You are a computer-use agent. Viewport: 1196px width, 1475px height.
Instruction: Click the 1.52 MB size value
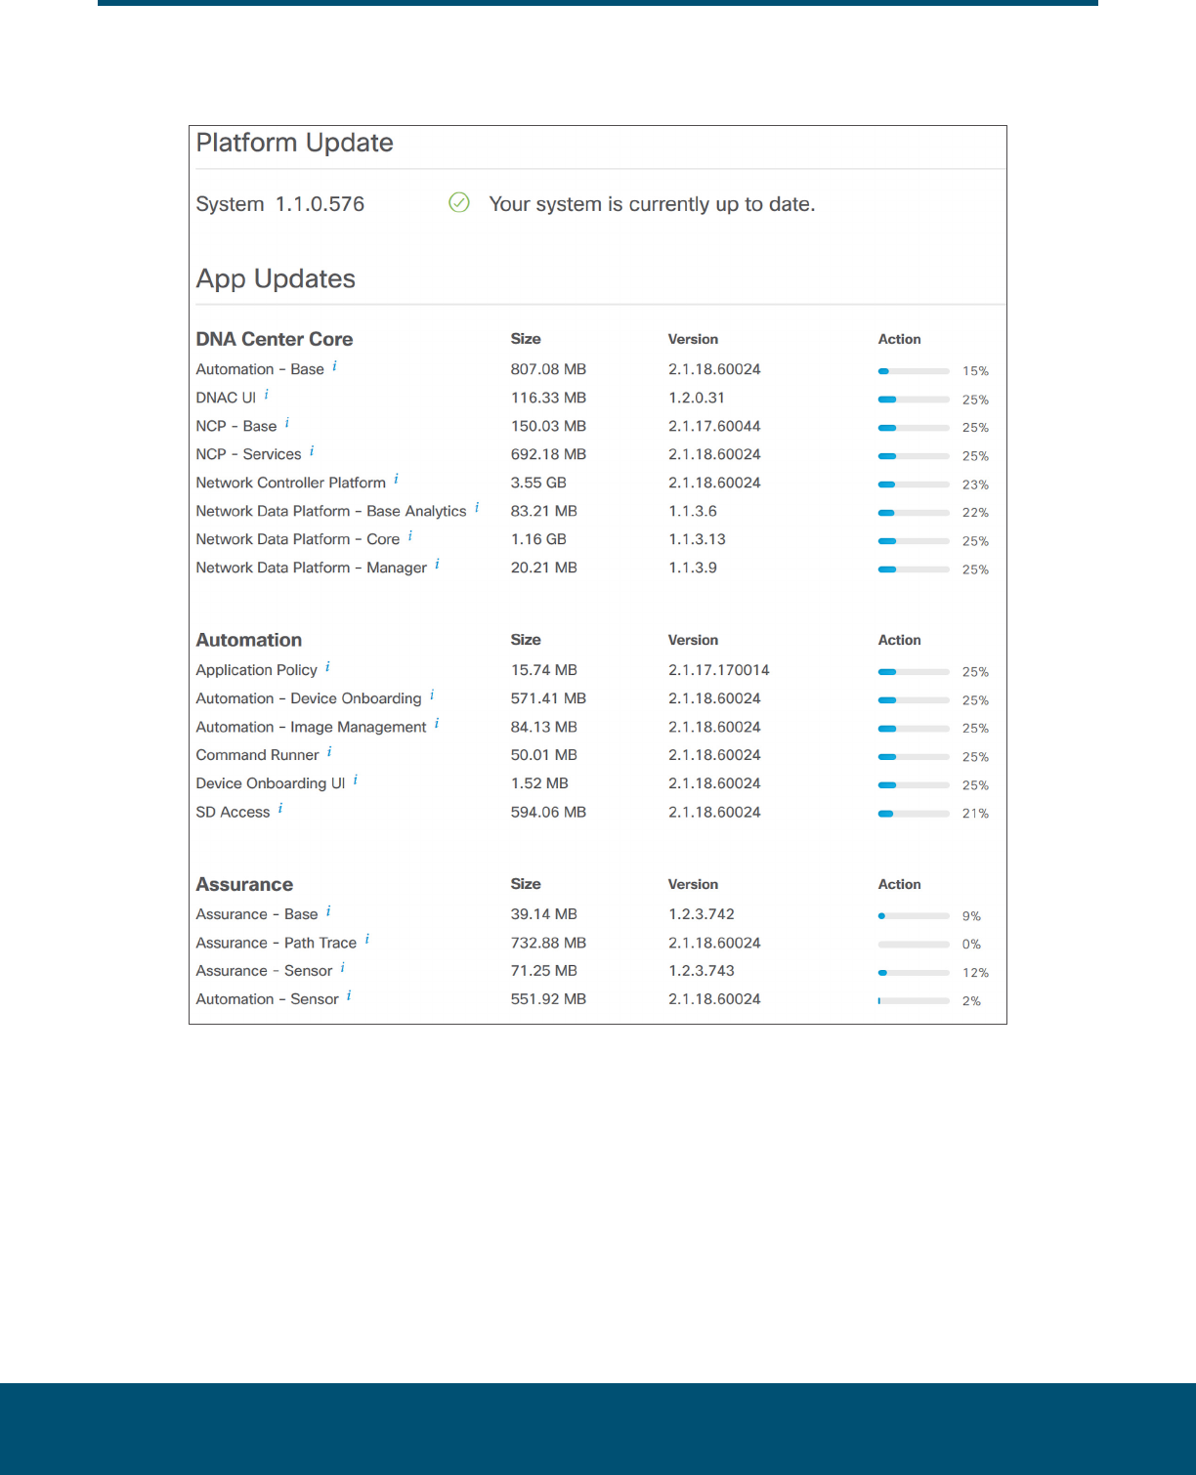[539, 783]
